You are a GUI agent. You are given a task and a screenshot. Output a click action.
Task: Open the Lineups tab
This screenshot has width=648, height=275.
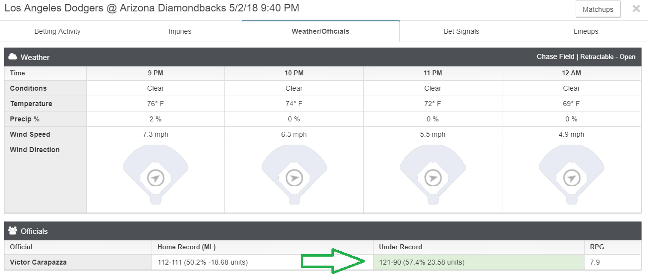pos(586,31)
